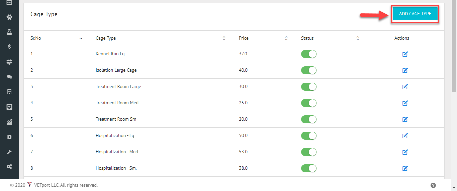Open the reports chart sidebar icon

[9, 122]
